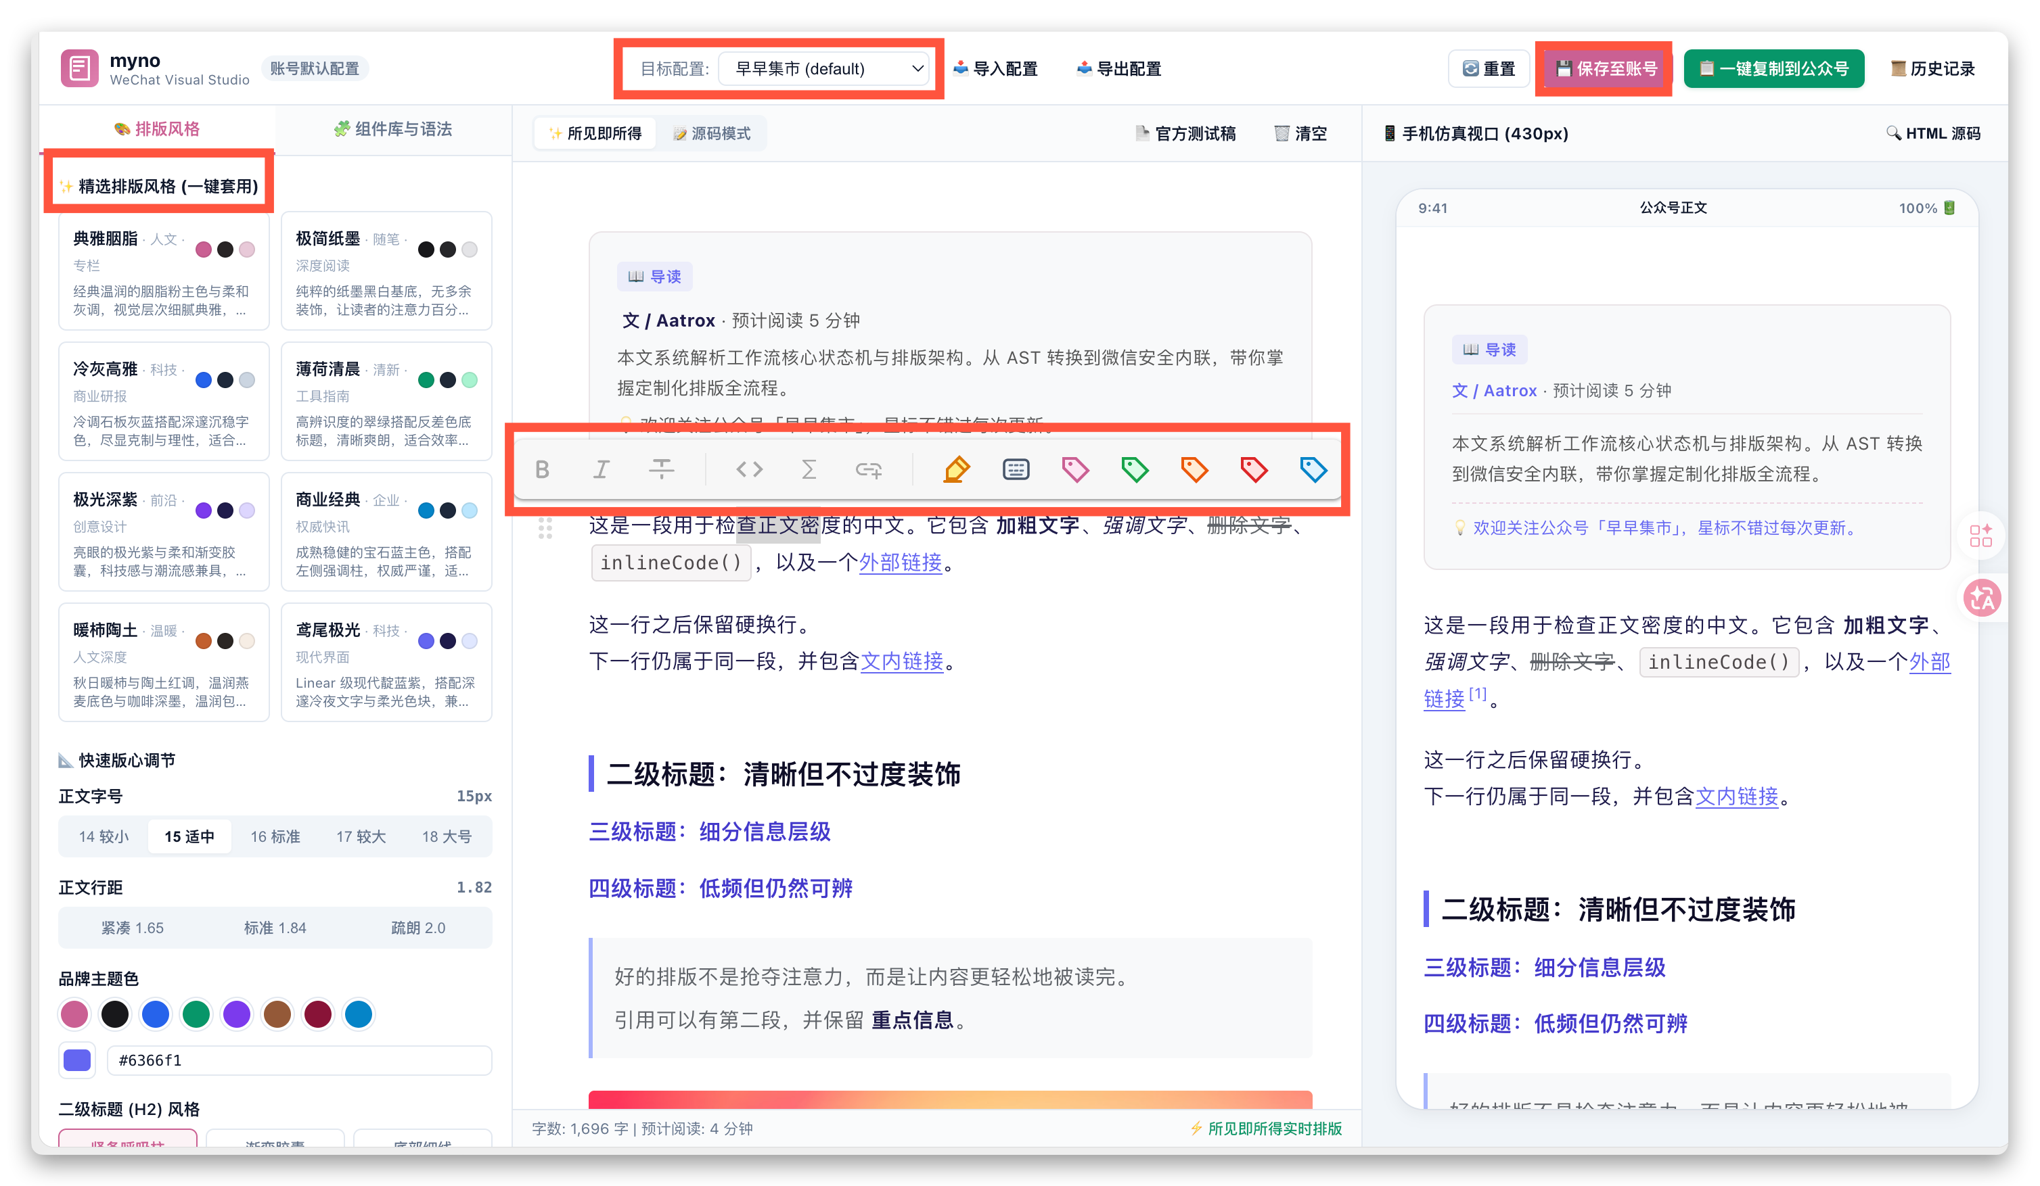The height and width of the screenshot is (1186, 2040).
Task: Set body font size to 16 标准
Action: click(275, 836)
